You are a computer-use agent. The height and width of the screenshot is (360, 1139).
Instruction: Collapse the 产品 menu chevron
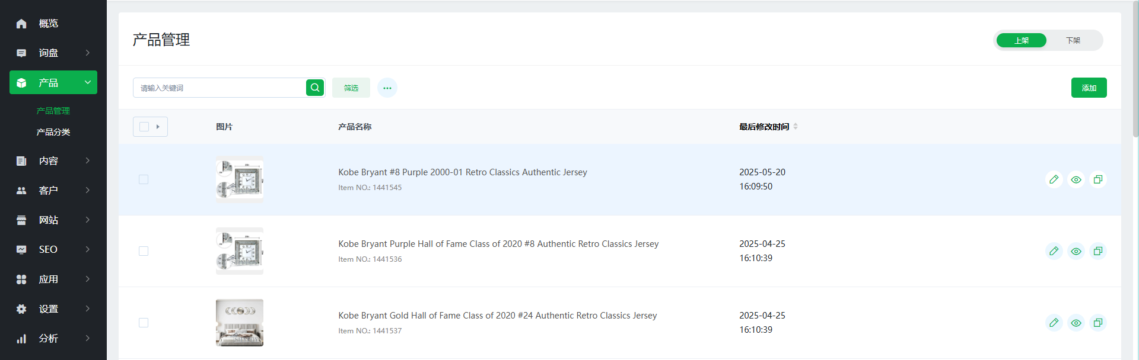point(88,82)
